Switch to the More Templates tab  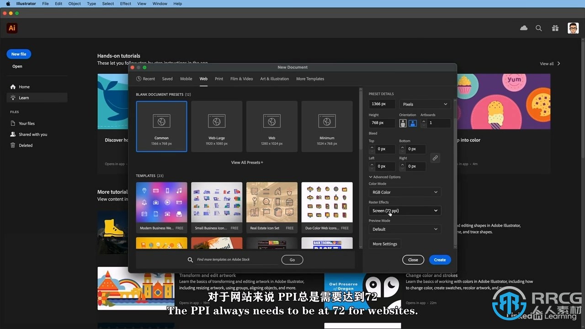point(310,79)
